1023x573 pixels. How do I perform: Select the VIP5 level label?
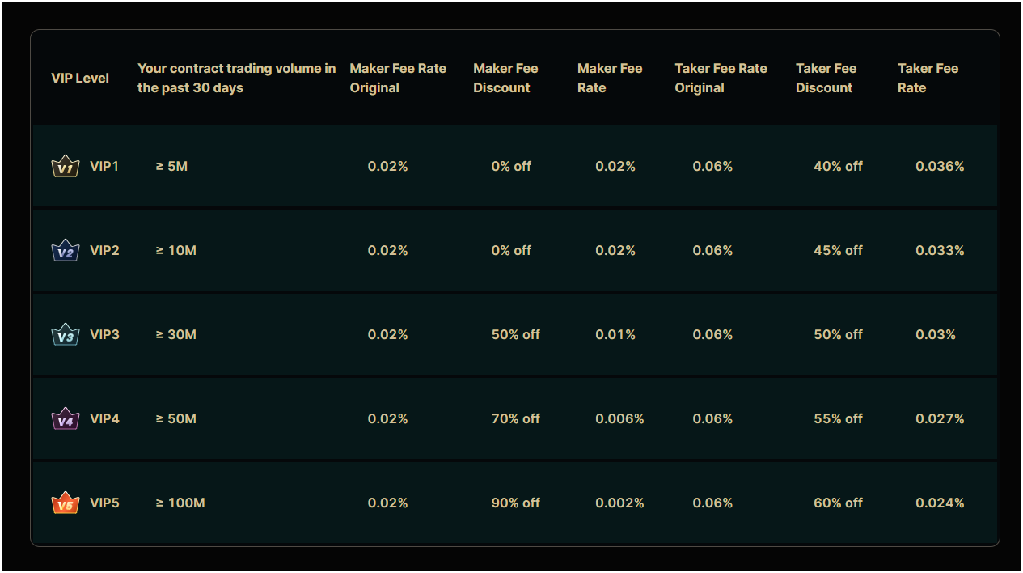pyautogui.click(x=104, y=503)
